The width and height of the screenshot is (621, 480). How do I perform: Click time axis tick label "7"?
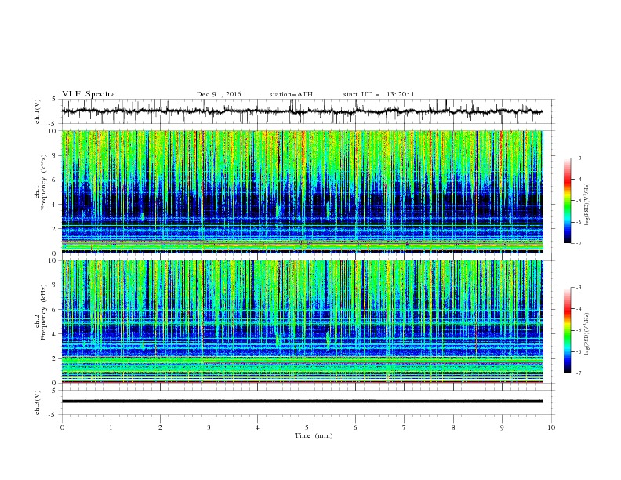click(405, 427)
